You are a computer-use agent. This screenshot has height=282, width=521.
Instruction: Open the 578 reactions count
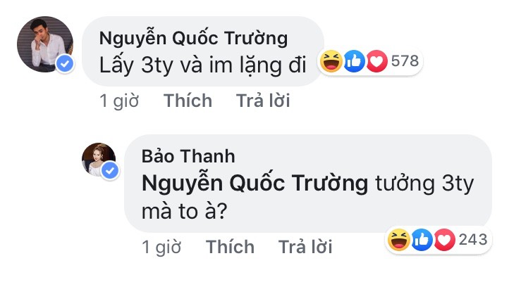pyautogui.click(x=405, y=62)
